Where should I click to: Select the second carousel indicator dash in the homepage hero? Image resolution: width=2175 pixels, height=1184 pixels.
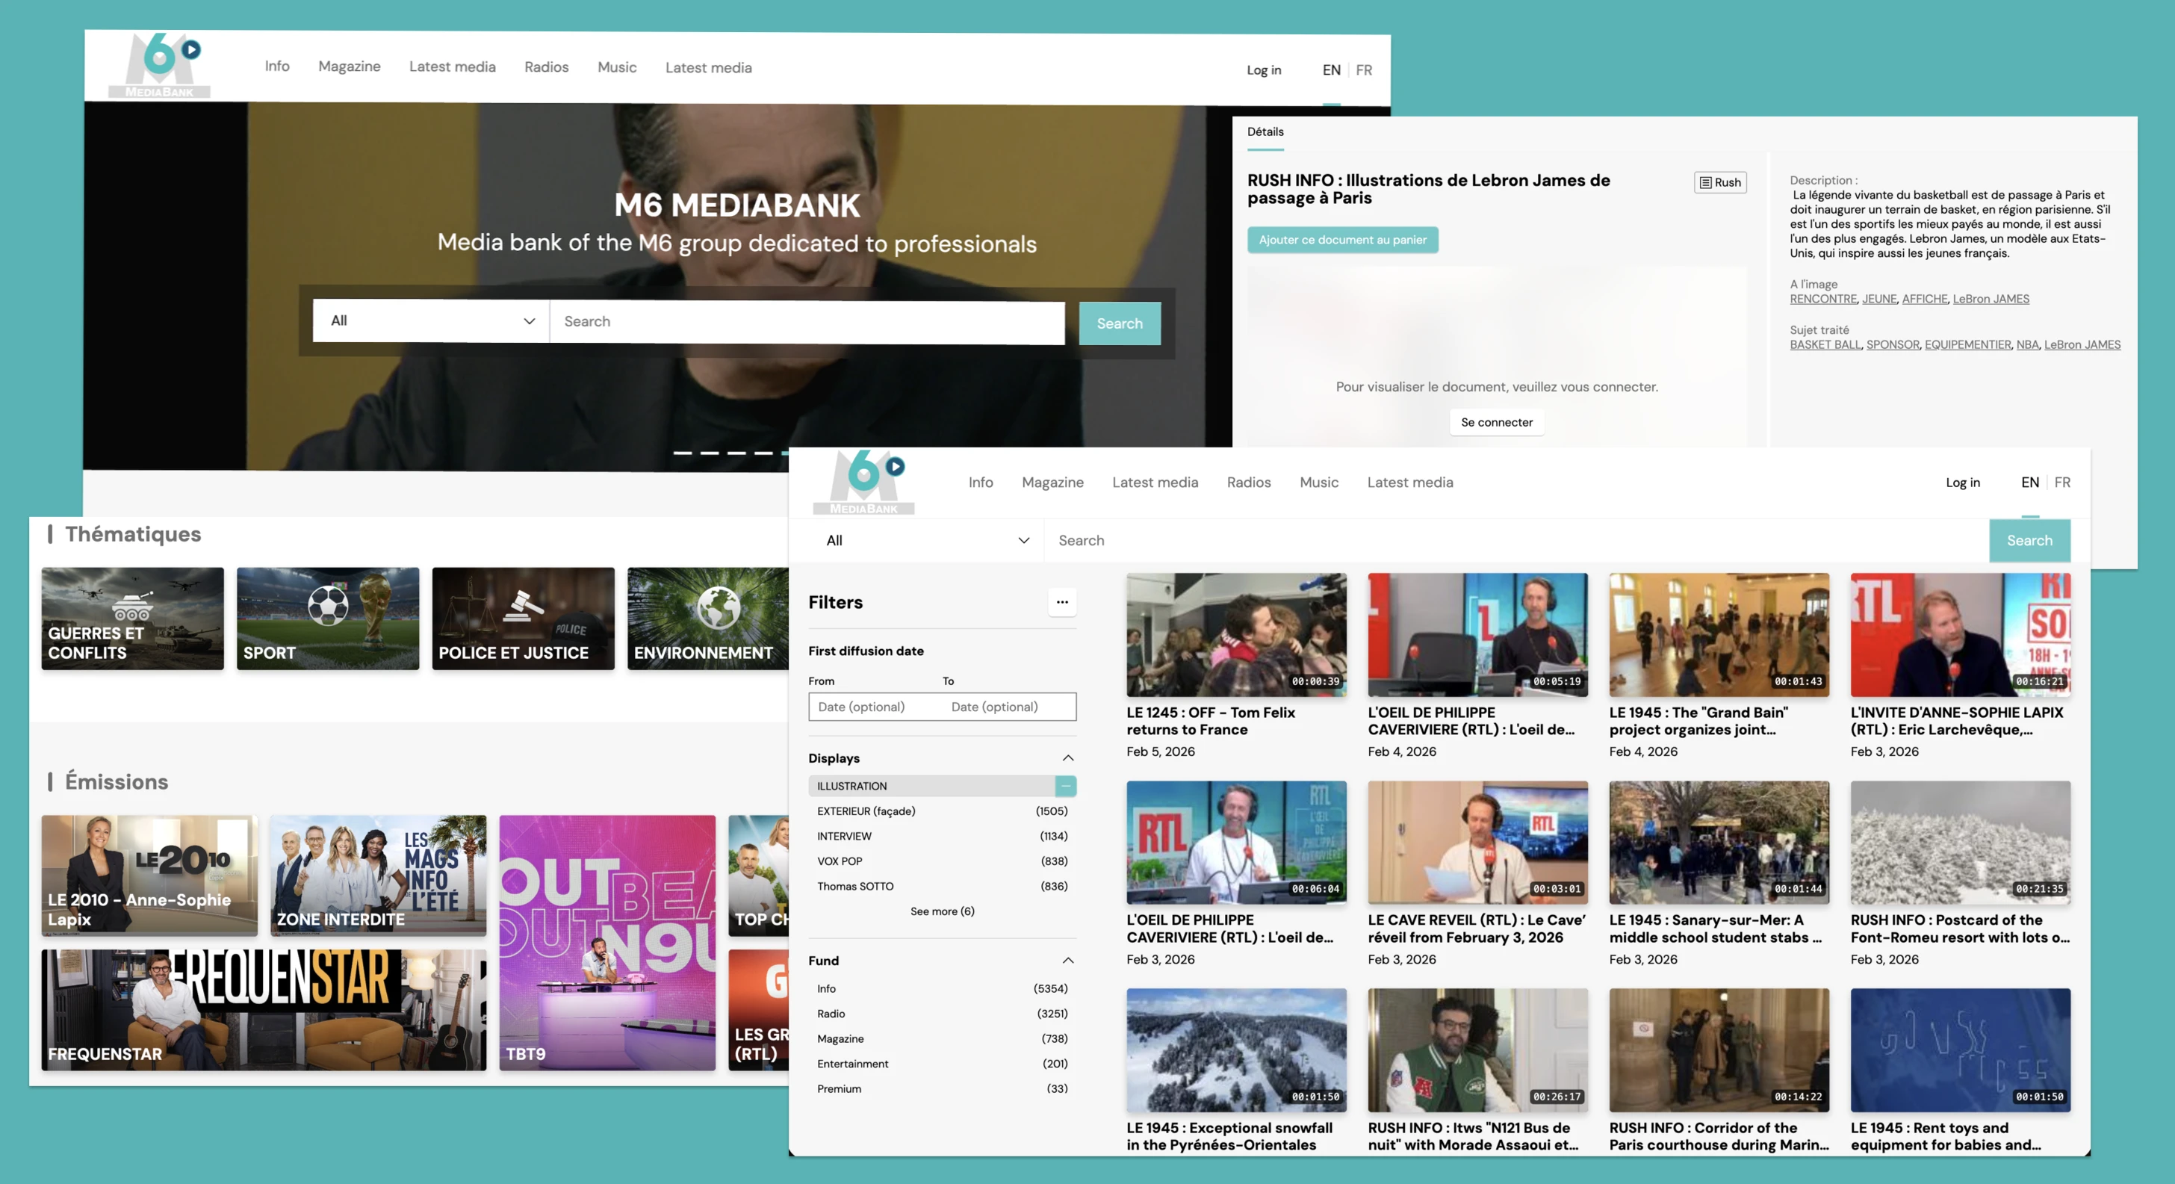pos(710,453)
